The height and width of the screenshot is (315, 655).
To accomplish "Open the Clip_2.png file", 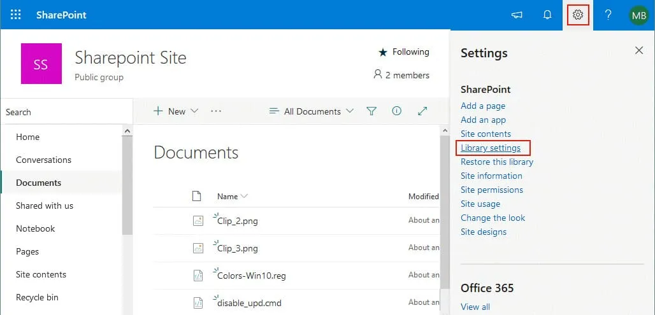I will (x=237, y=221).
